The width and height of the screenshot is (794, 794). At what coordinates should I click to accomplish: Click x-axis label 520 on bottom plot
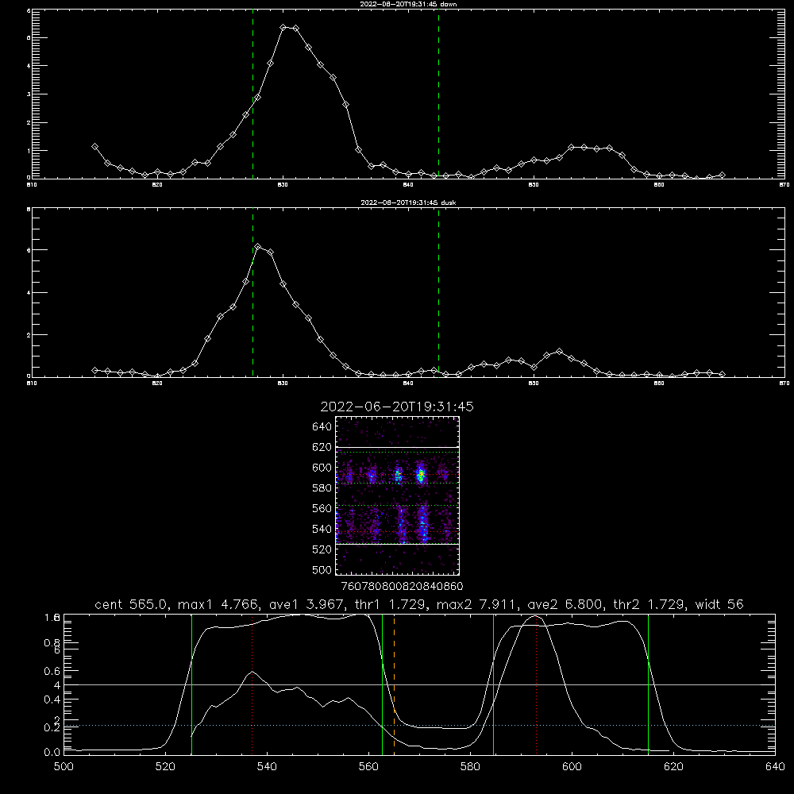click(166, 767)
